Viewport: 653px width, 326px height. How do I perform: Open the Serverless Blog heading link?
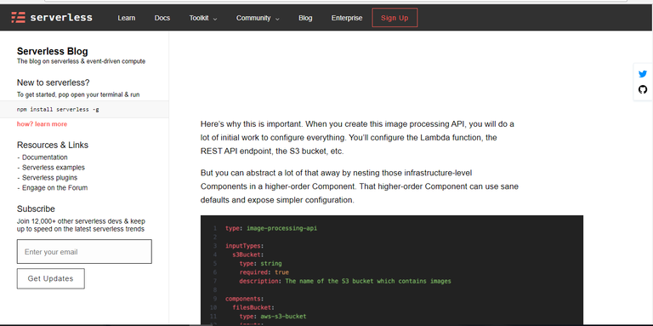(53, 51)
